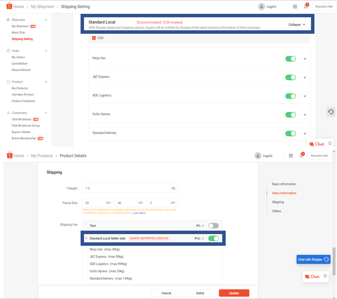
Task: Expand the XDE Logistics row chevron
Action: [x=305, y=96]
